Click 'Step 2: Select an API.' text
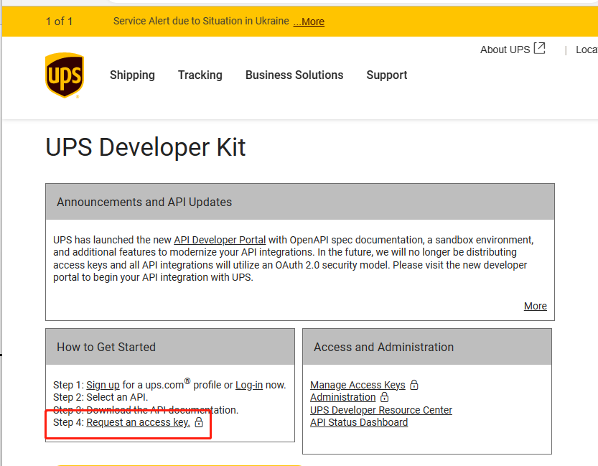This screenshot has width=598, height=466. 101,397
